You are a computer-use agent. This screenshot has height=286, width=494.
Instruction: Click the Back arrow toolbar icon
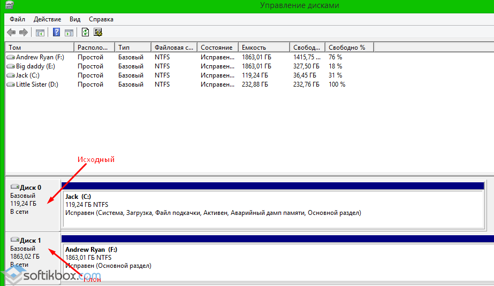click(x=11, y=32)
